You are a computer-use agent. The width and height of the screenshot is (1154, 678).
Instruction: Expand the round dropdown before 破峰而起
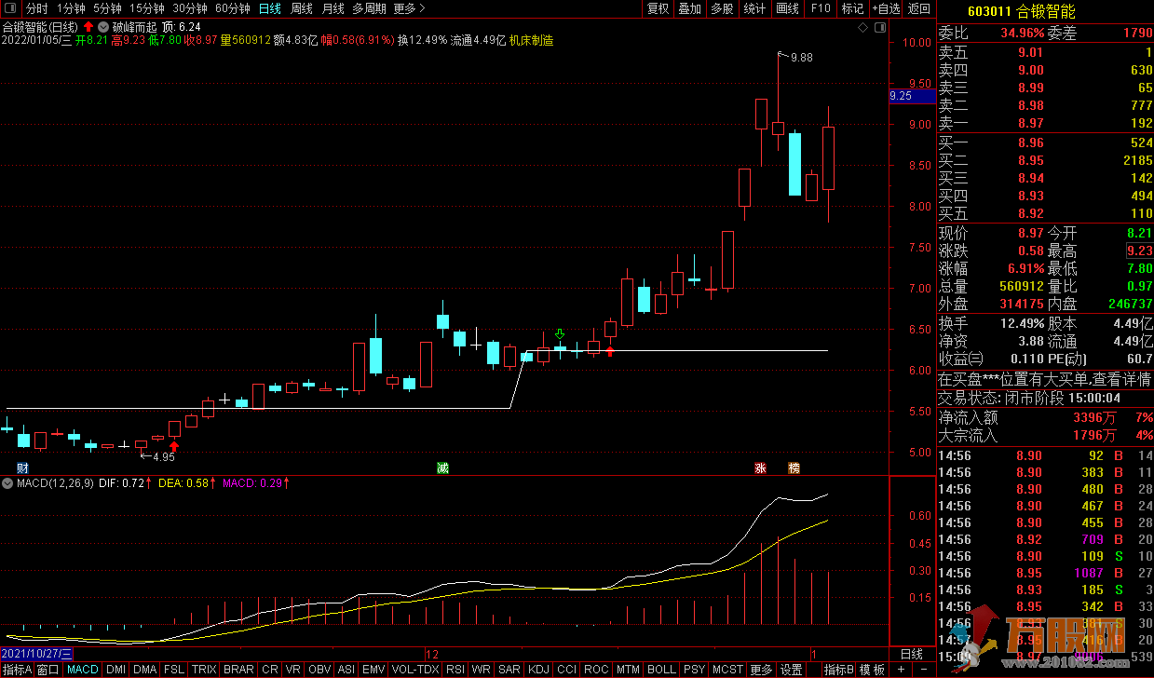(102, 27)
